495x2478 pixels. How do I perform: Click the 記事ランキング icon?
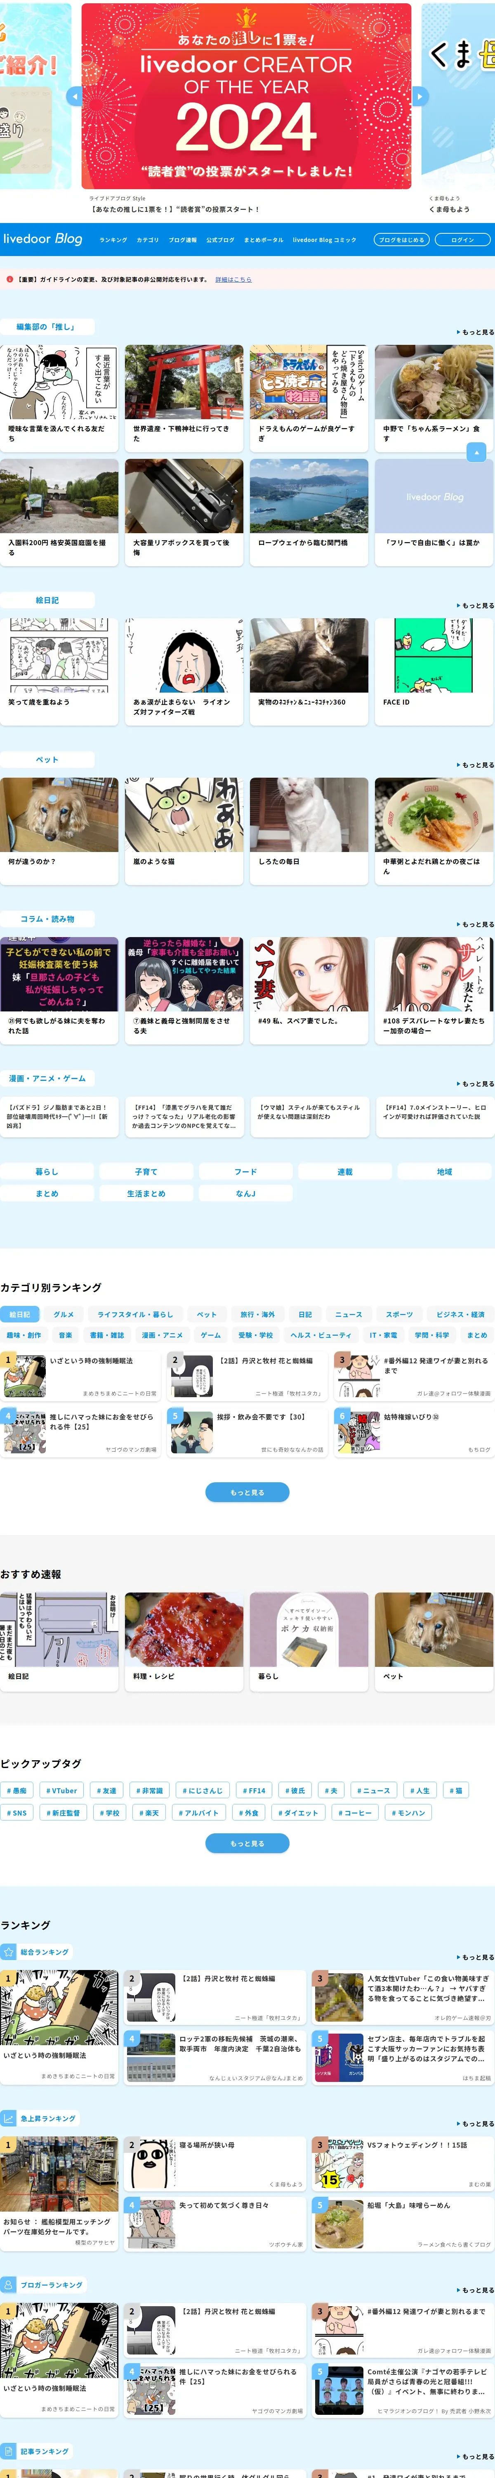[x=9, y=2451]
